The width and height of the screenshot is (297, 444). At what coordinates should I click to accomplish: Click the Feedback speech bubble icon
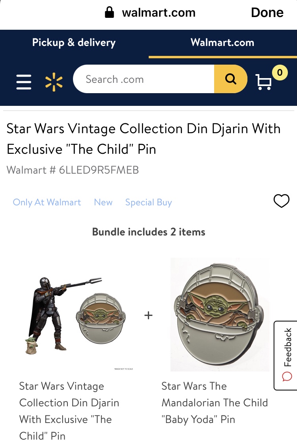[x=287, y=377]
